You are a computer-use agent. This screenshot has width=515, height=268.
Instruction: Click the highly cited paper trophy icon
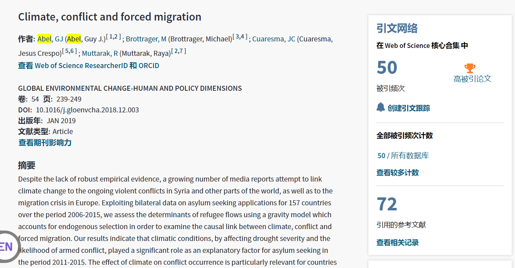click(470, 68)
